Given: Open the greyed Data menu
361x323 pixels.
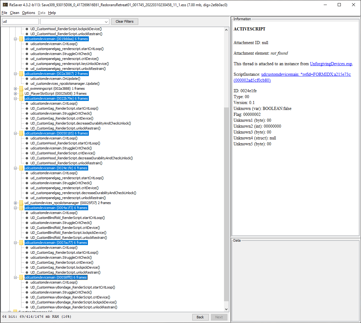Looking at the screenshot, I should (41, 13).
